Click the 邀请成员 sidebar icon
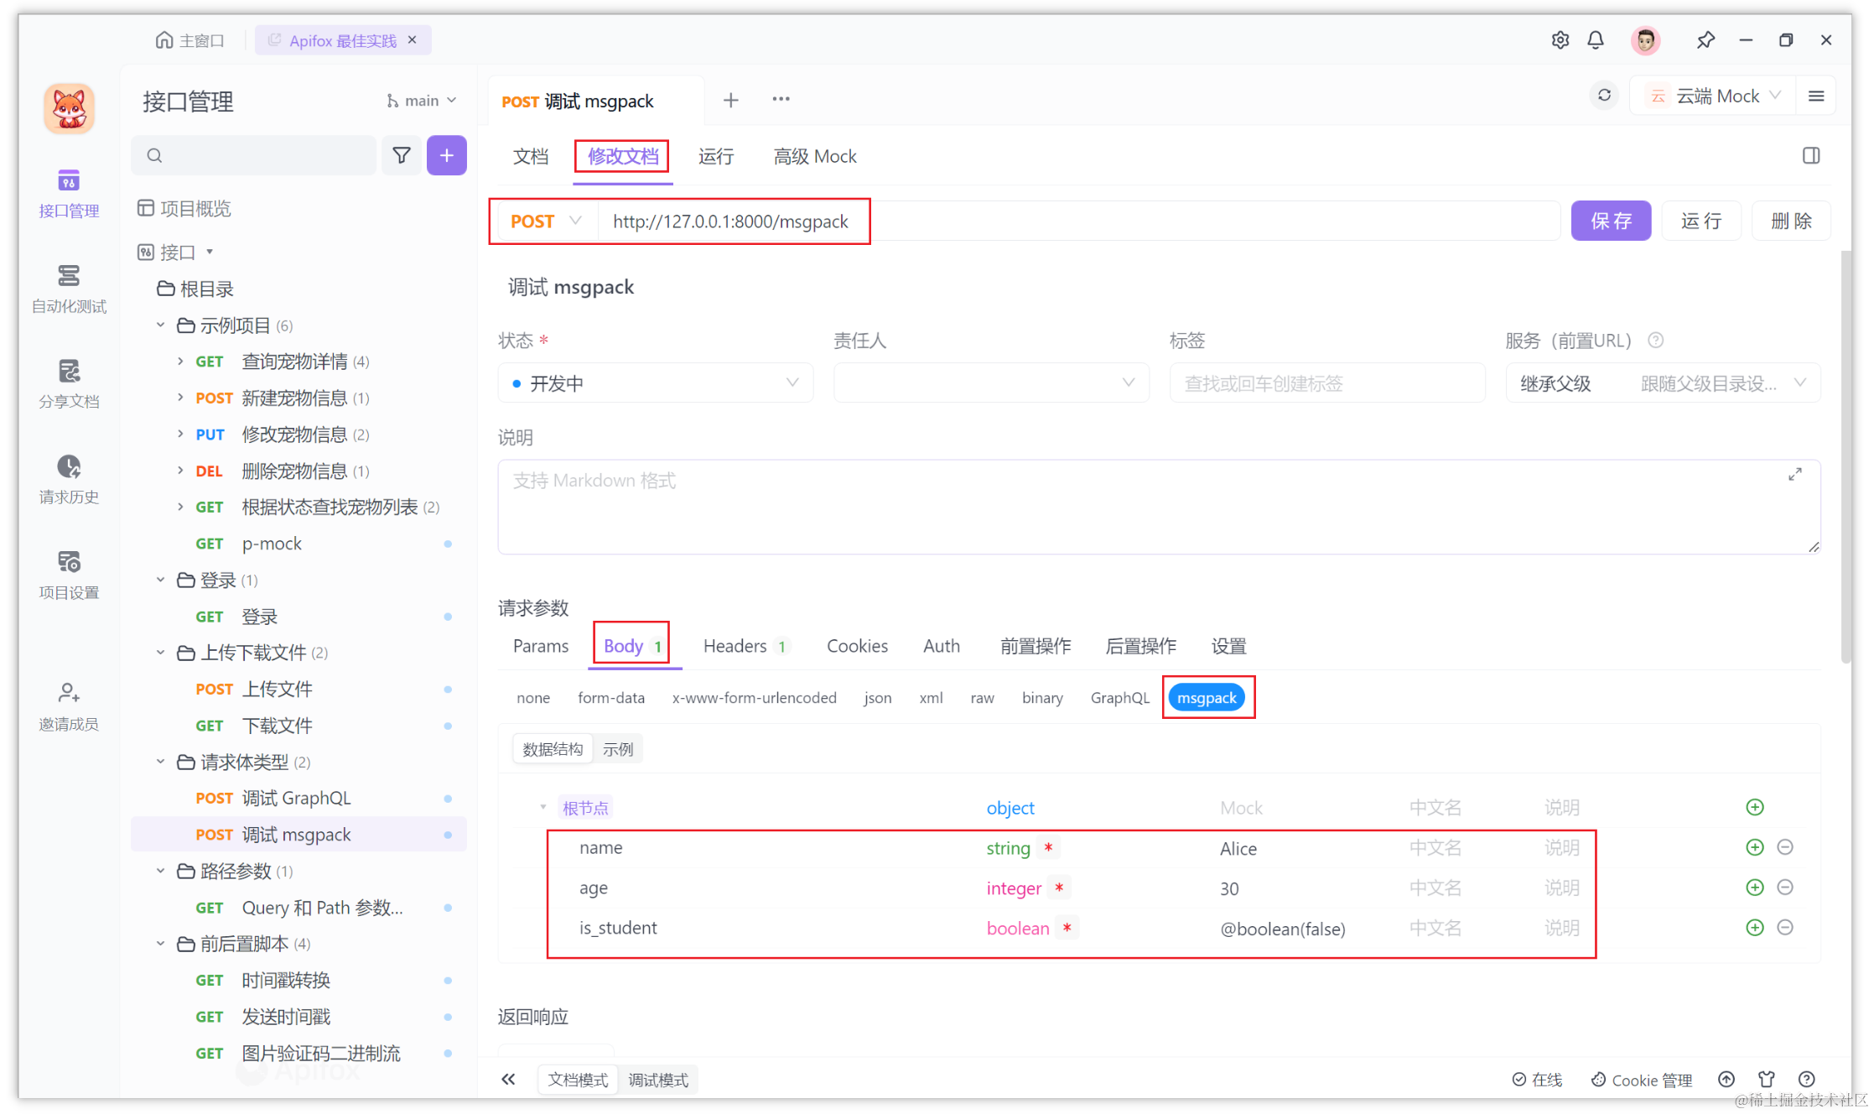 [68, 705]
